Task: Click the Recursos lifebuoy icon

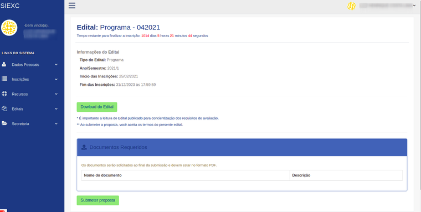Action: pos(4,94)
